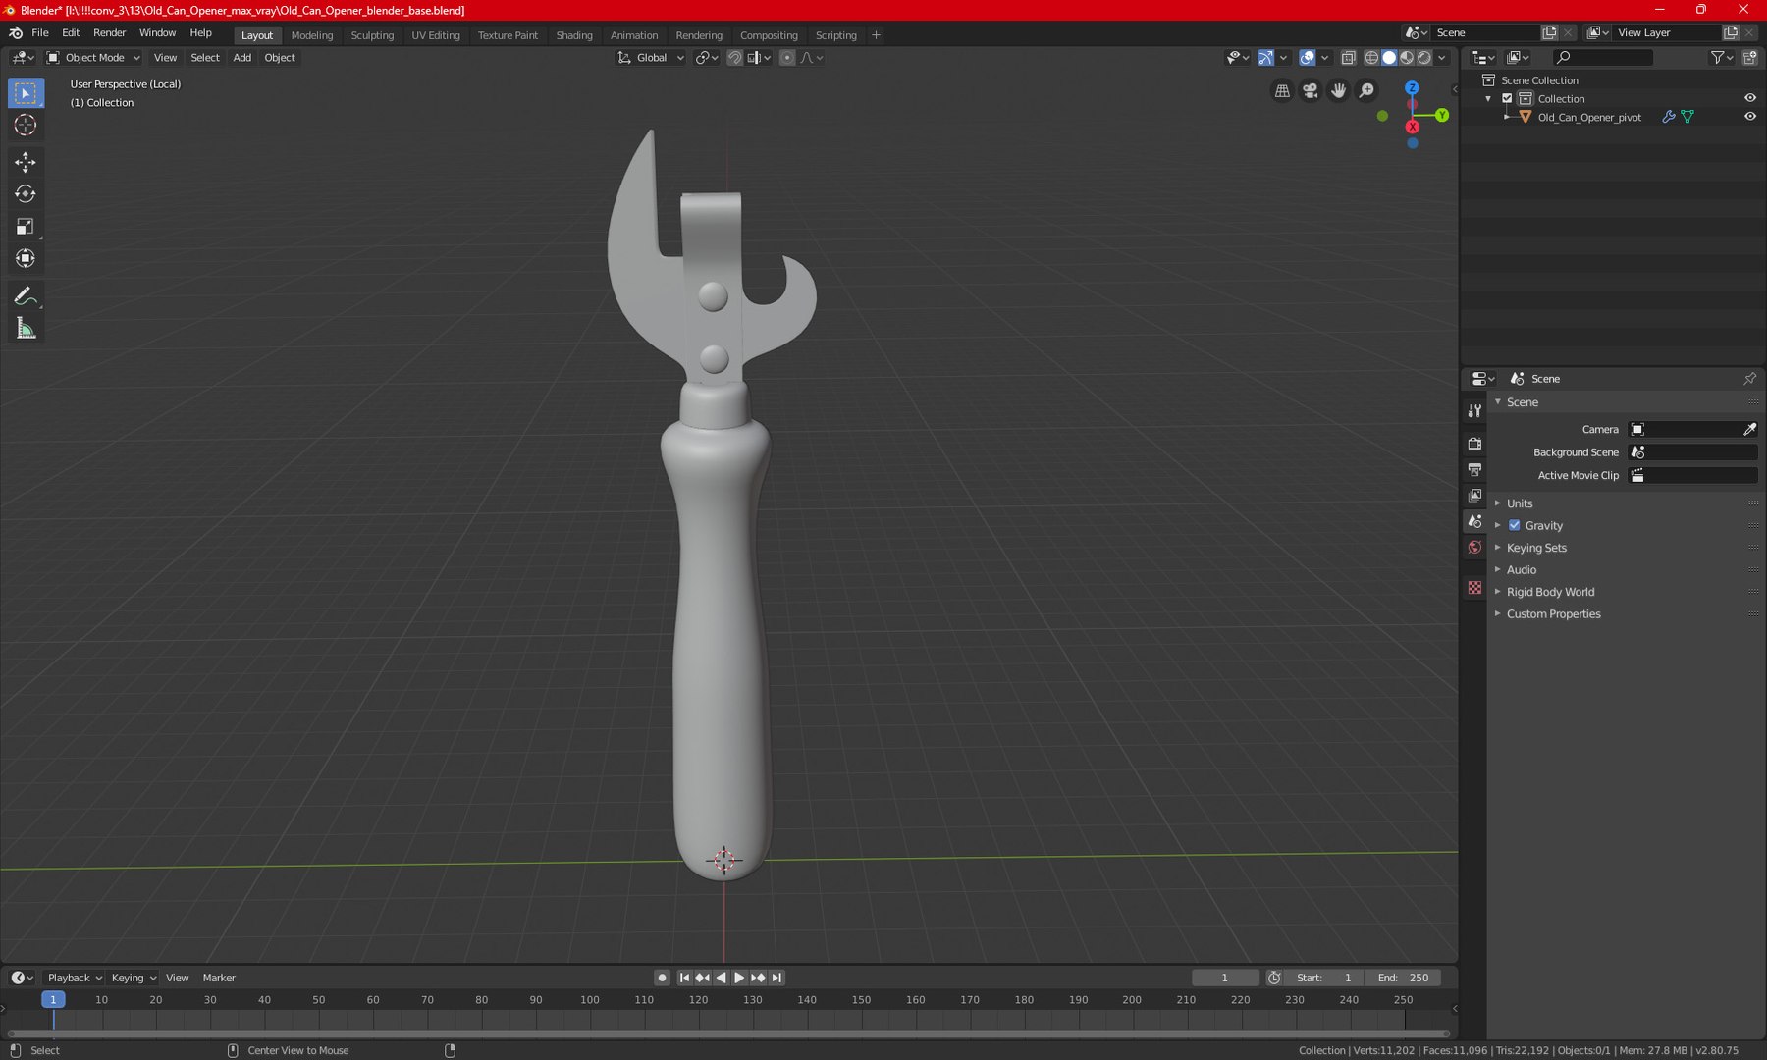
Task: Jump to the last frame
Action: [x=776, y=978]
